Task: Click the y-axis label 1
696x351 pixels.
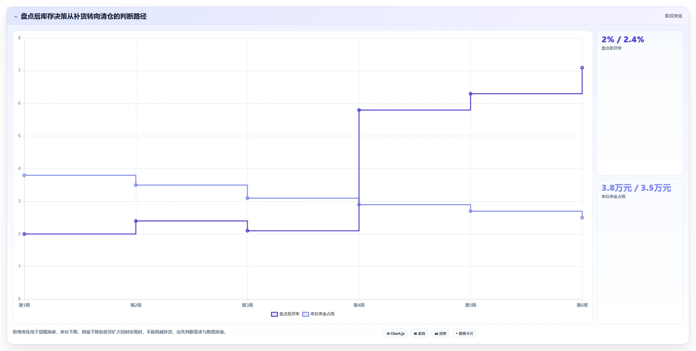Action: point(19,266)
